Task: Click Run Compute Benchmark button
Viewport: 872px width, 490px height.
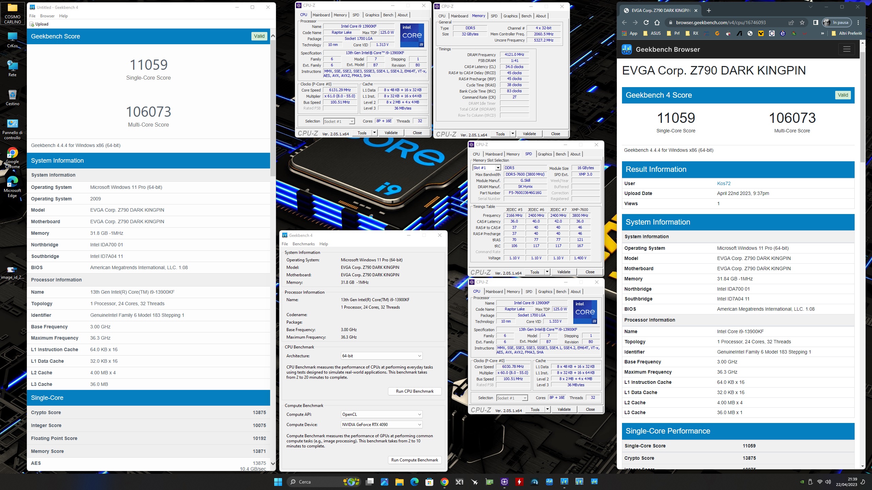Action: click(415, 460)
